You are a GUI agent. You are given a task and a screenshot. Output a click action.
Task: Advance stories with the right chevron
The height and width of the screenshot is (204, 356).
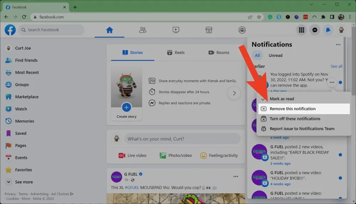[234, 93]
